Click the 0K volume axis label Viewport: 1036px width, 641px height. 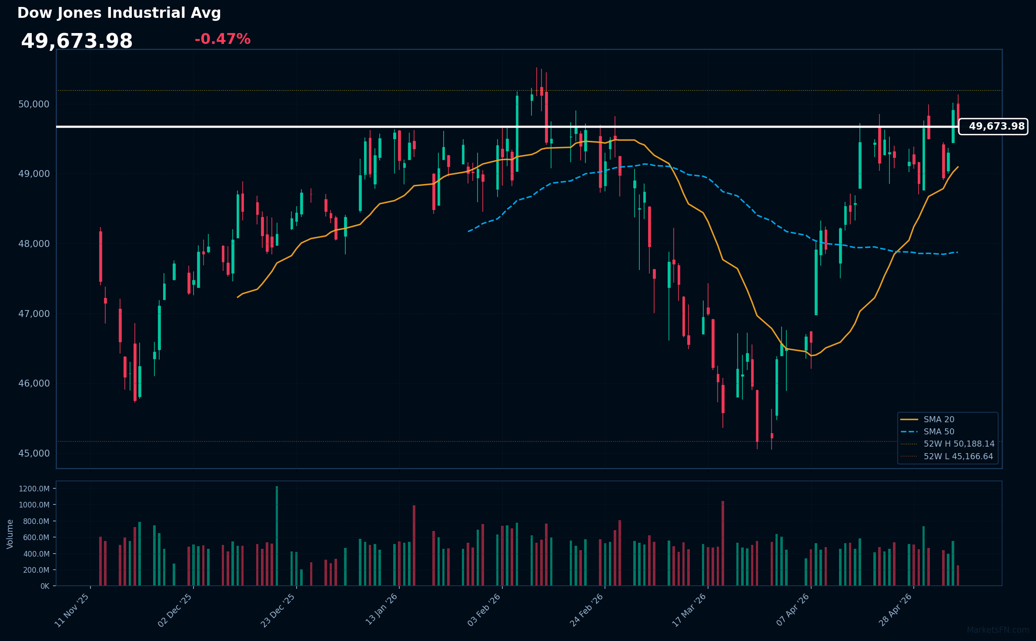(x=45, y=586)
